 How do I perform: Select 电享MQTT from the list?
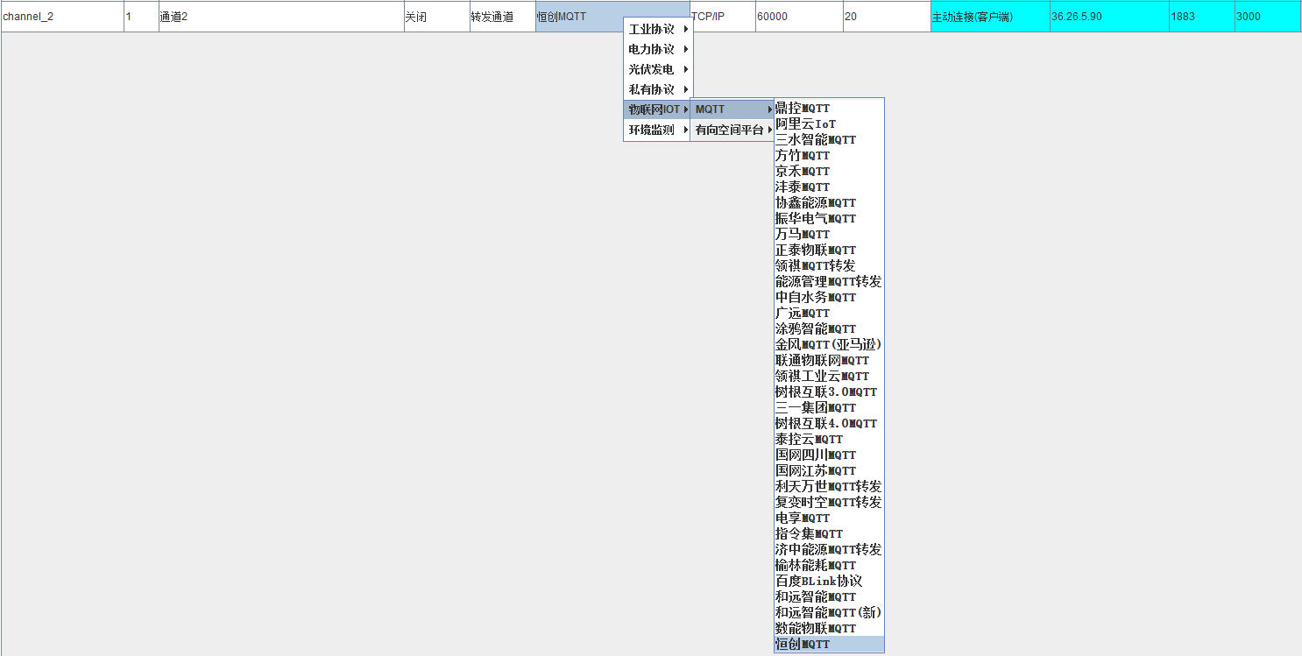829,518
